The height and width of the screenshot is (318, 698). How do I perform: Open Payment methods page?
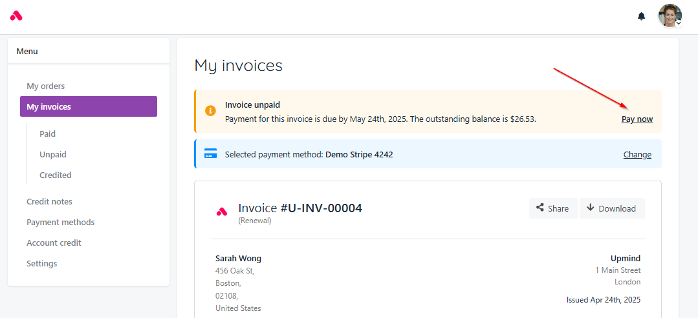click(61, 222)
